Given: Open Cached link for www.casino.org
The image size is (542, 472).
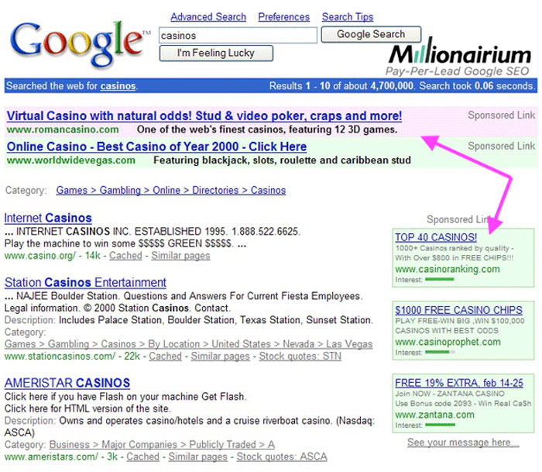Looking at the screenshot, I should [125, 256].
